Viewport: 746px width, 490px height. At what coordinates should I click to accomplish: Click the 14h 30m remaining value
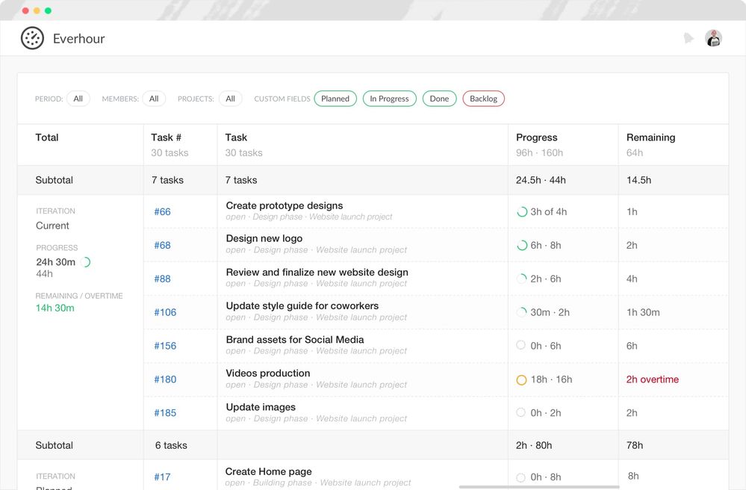[x=55, y=308]
